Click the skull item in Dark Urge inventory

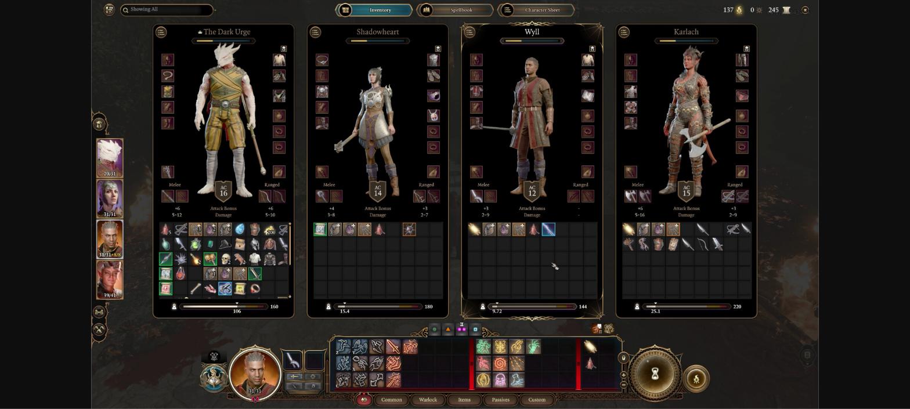click(x=225, y=259)
